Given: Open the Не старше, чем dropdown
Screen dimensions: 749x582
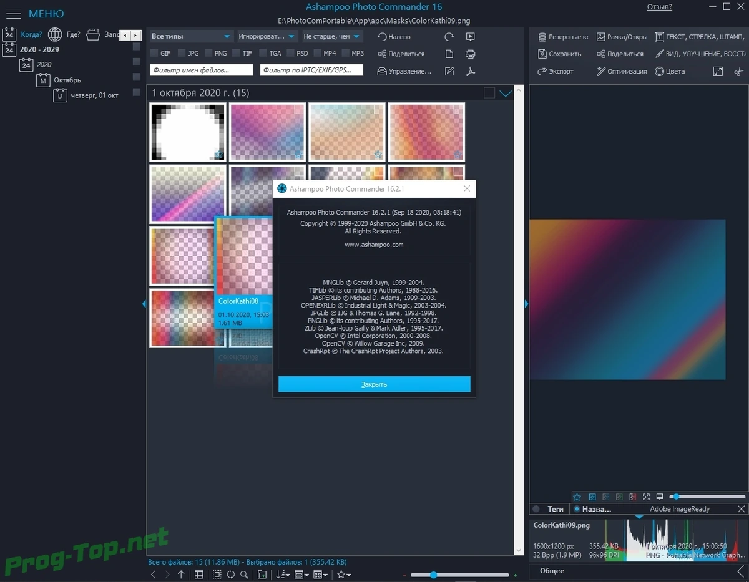Looking at the screenshot, I should coord(332,36).
